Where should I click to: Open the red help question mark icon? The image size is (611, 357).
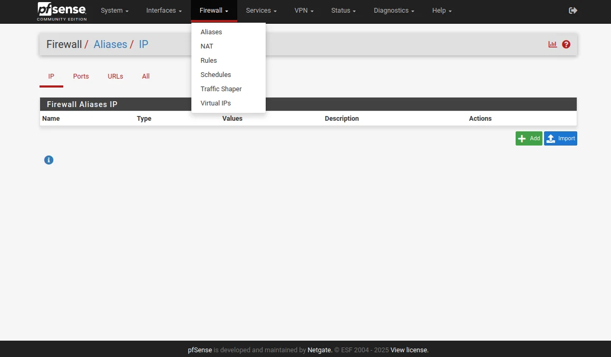[x=566, y=44]
